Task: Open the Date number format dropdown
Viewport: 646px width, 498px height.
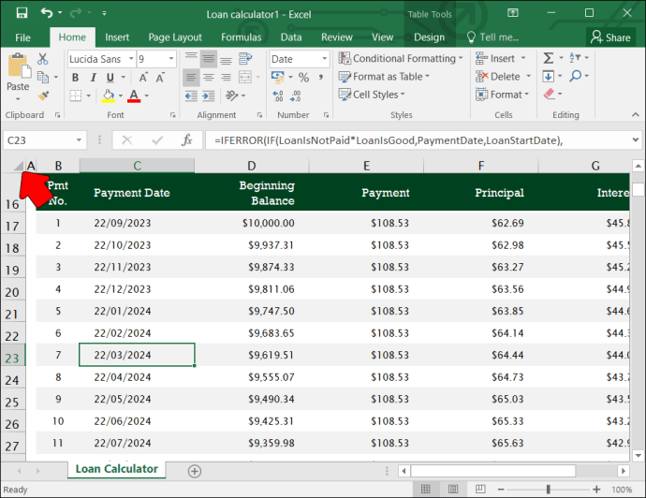Action: pos(324,59)
